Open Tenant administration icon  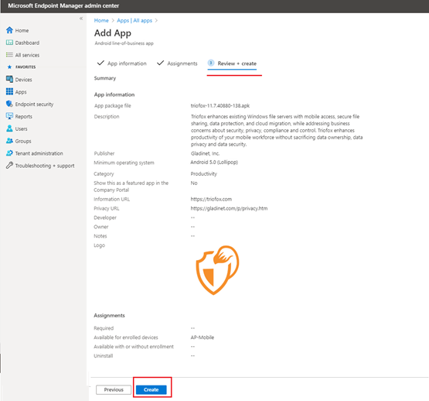[x=9, y=153]
